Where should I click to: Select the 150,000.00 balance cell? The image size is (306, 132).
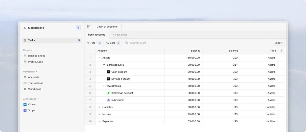click(x=183, y=58)
